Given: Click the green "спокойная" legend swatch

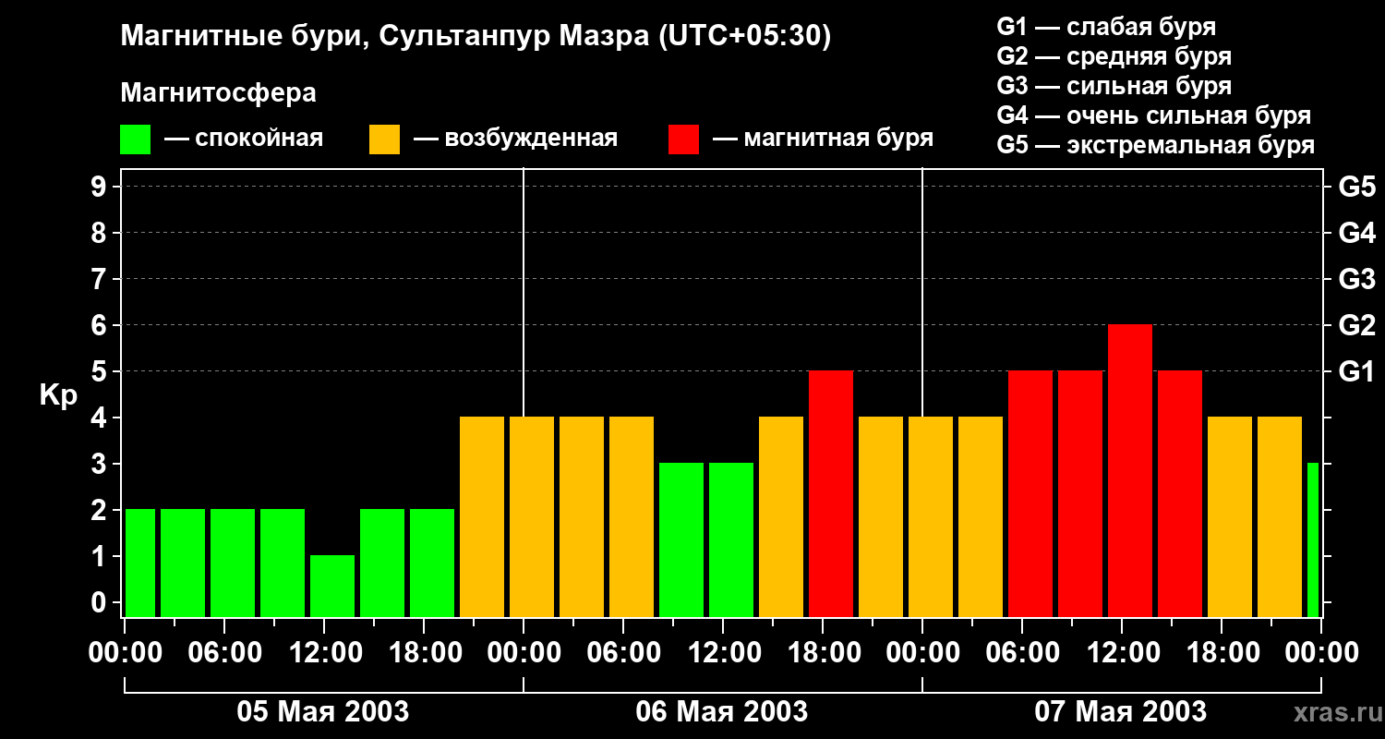Looking at the screenshot, I should [x=135, y=139].
